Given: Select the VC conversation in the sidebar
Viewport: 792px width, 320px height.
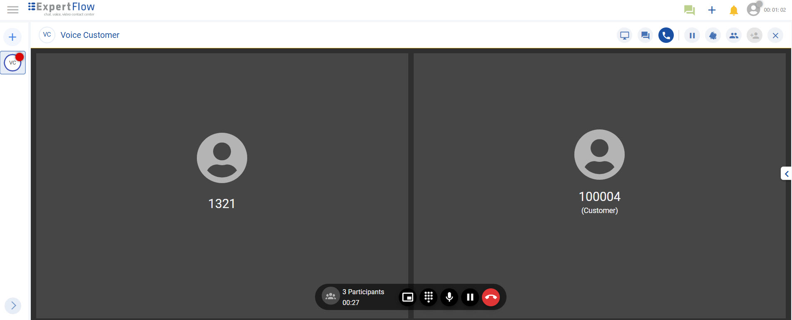Looking at the screenshot, I should pos(13,63).
